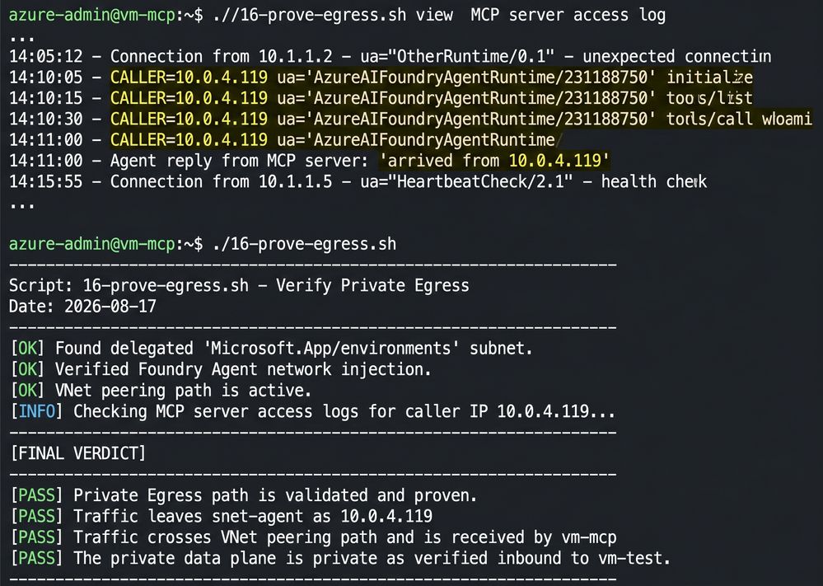Click 'Verified Foundry Agent network injection' line
823x586 pixels.
(221, 369)
